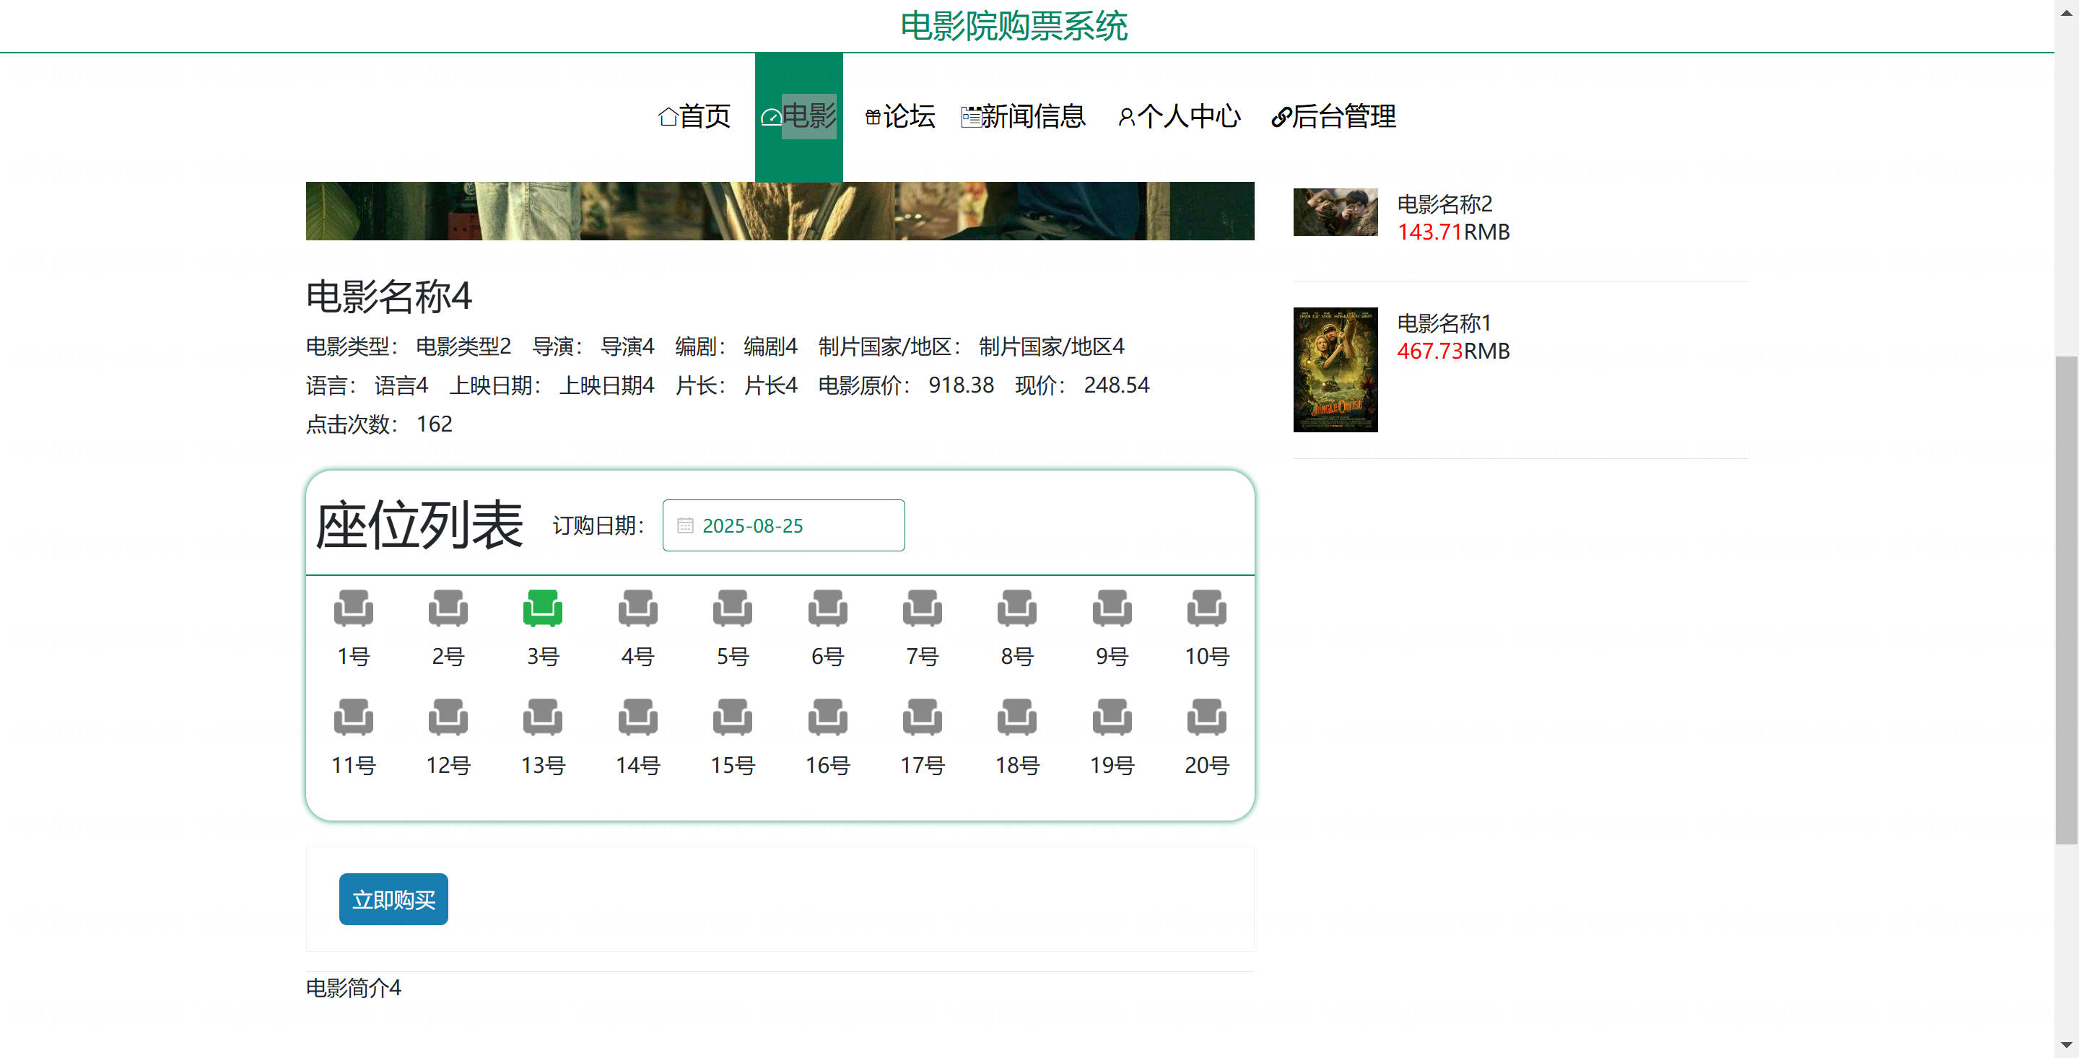2079x1058 pixels.
Task: Select seat 13号 armchair icon
Action: [542, 717]
